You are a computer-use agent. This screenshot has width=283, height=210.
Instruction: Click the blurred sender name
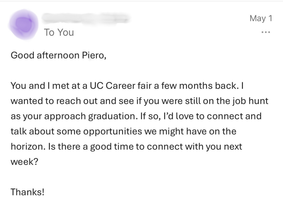pos(86,18)
